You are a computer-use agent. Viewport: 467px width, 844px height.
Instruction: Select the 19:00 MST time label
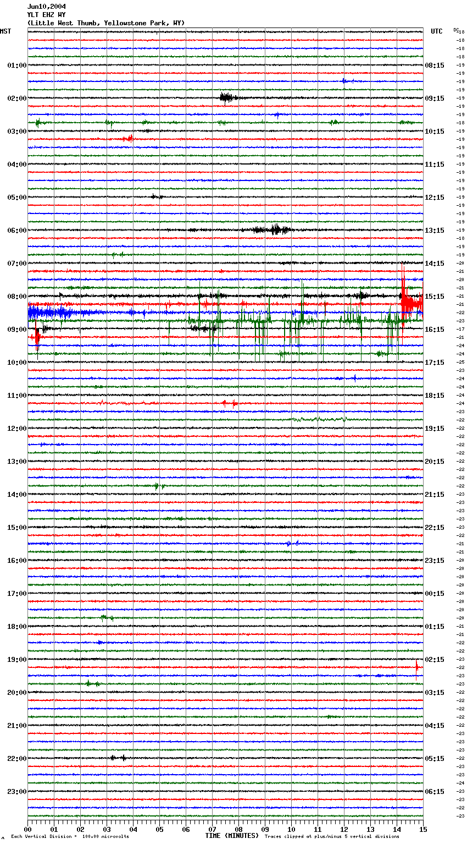click(17, 660)
